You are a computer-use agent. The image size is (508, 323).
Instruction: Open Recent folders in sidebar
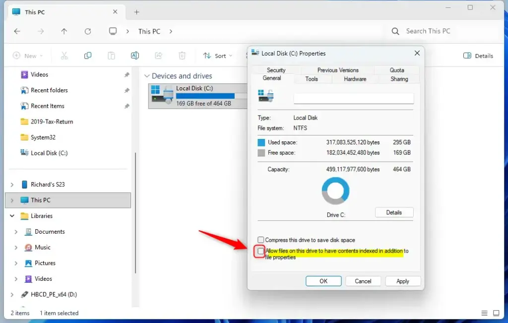tap(49, 90)
